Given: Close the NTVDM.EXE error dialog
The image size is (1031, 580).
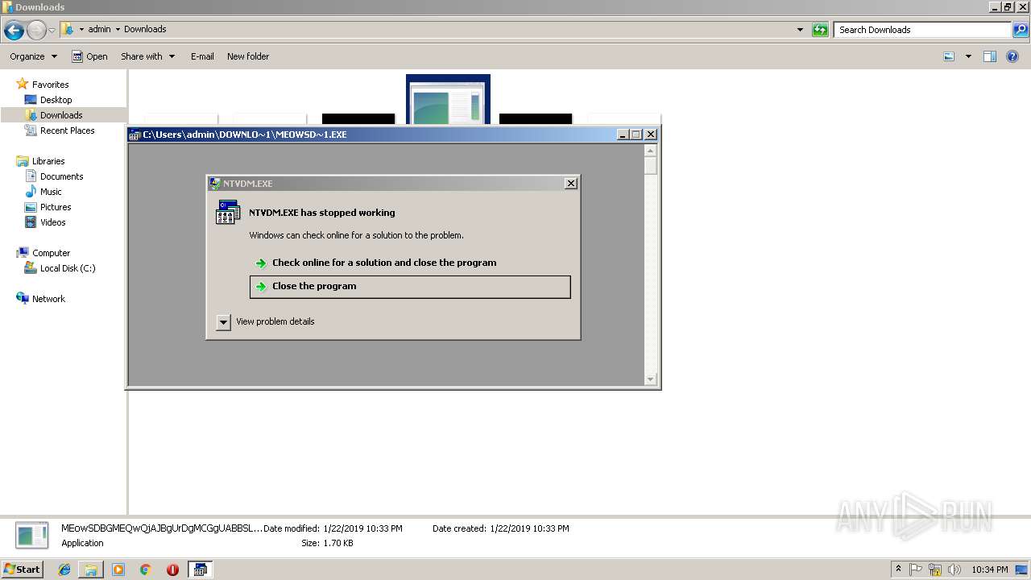Looking at the screenshot, I should 571,184.
